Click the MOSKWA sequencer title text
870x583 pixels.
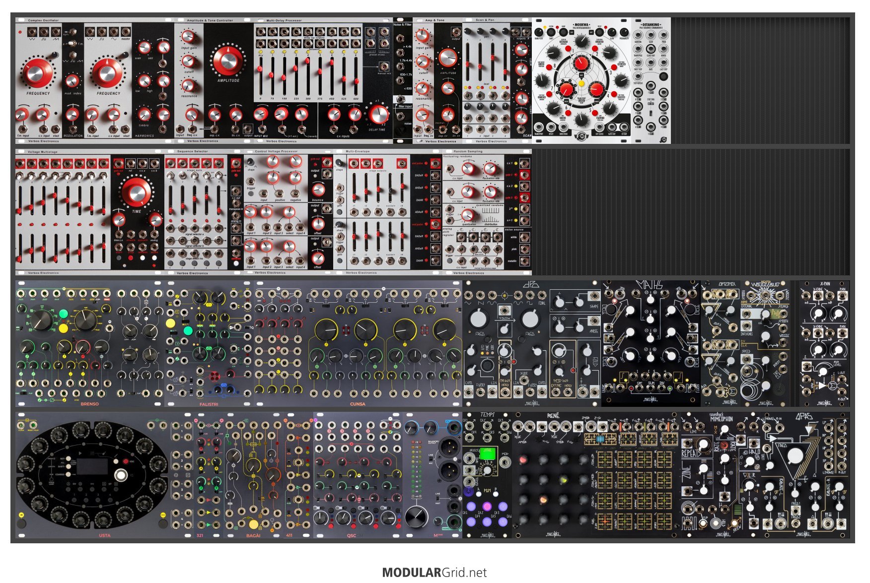581,24
